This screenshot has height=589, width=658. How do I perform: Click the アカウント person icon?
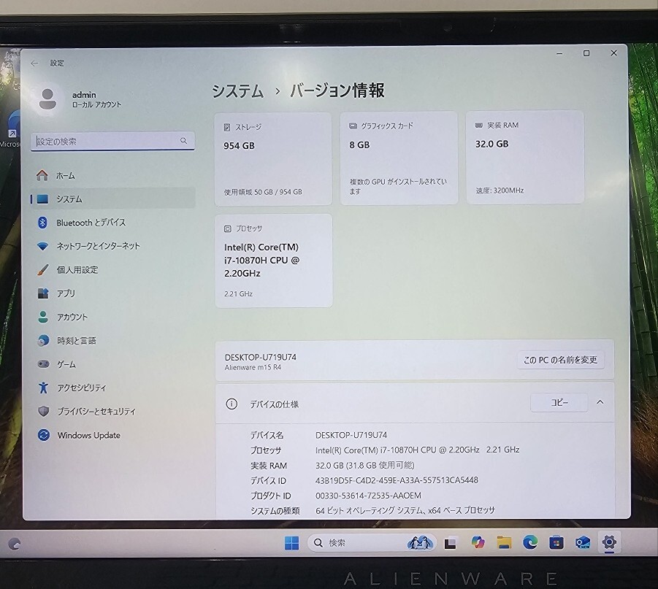point(43,317)
